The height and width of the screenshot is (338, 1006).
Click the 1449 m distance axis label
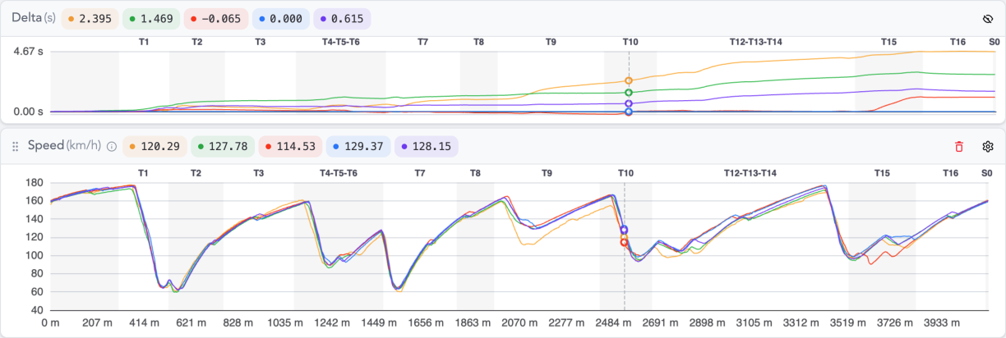pos(380,324)
